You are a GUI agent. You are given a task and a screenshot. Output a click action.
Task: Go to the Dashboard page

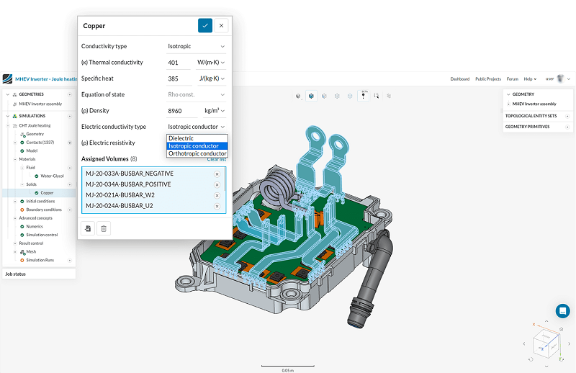click(x=460, y=79)
